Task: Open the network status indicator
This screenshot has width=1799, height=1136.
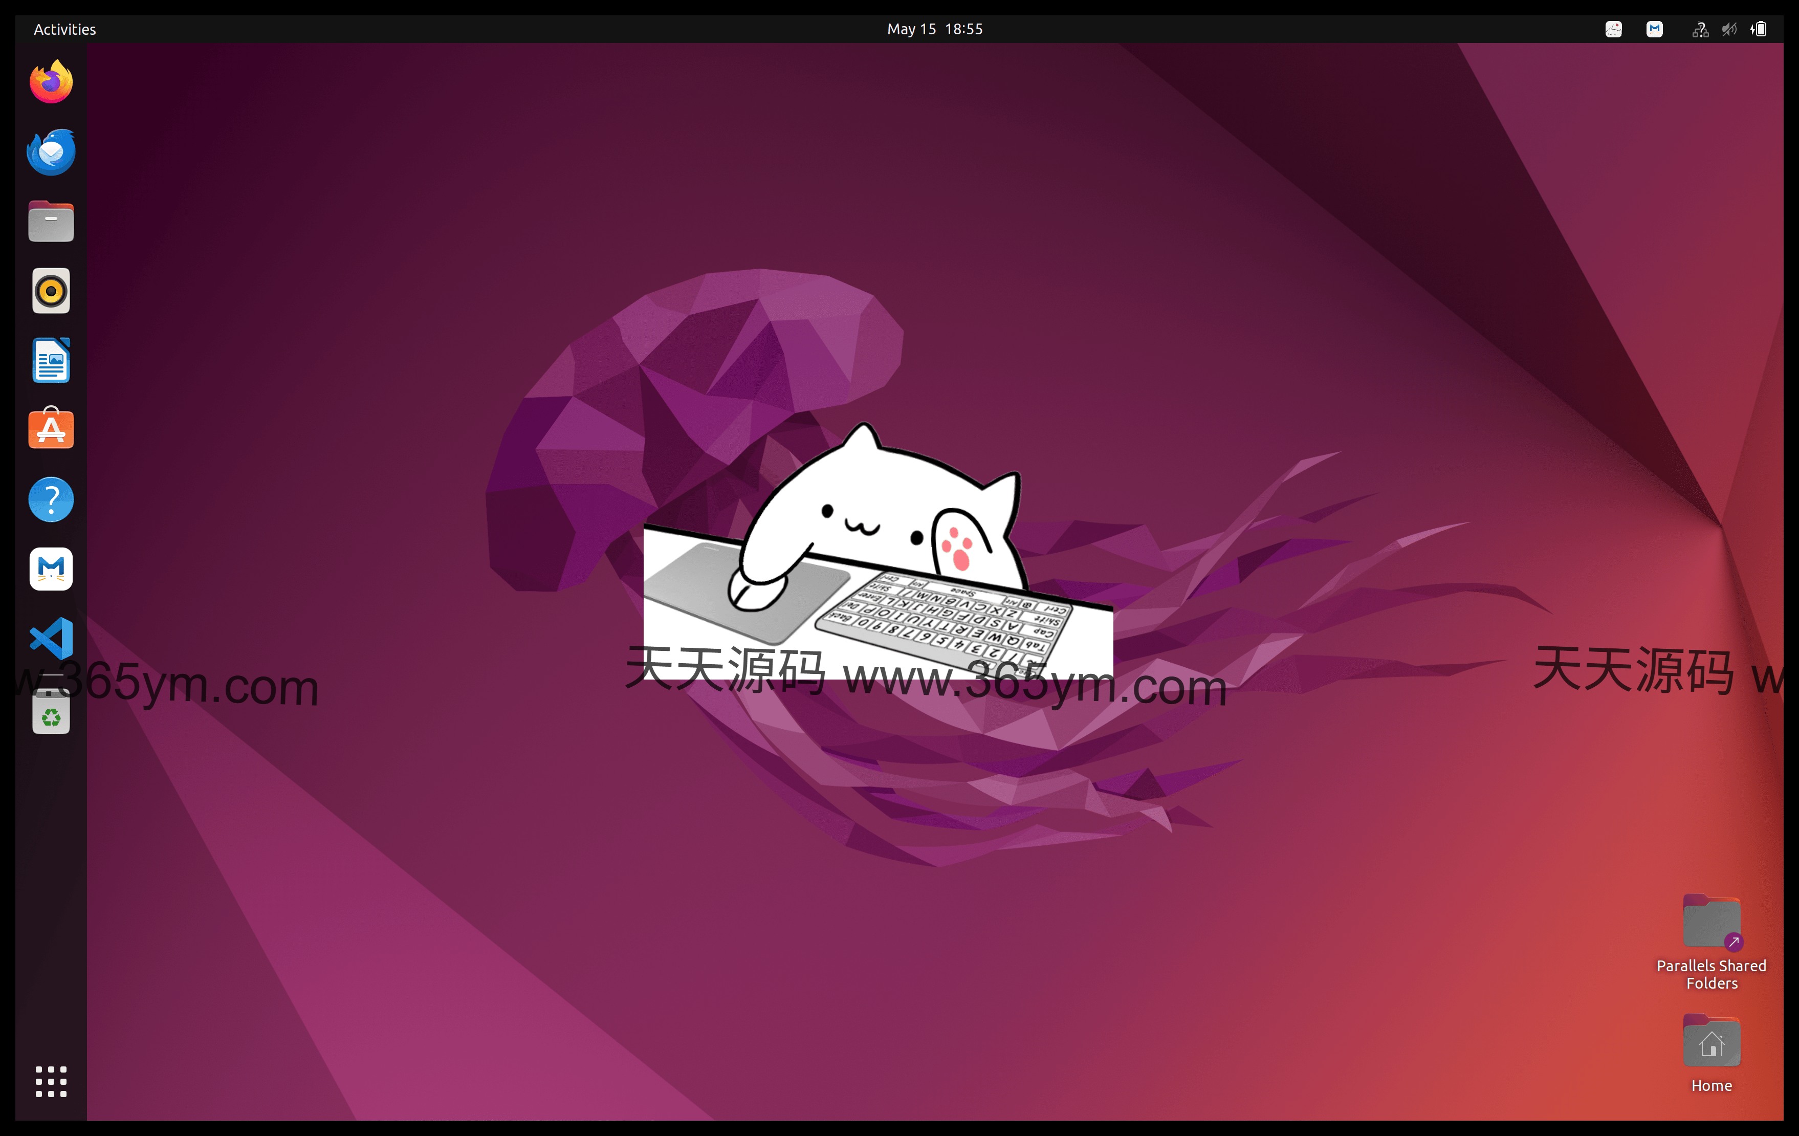Action: [1700, 29]
